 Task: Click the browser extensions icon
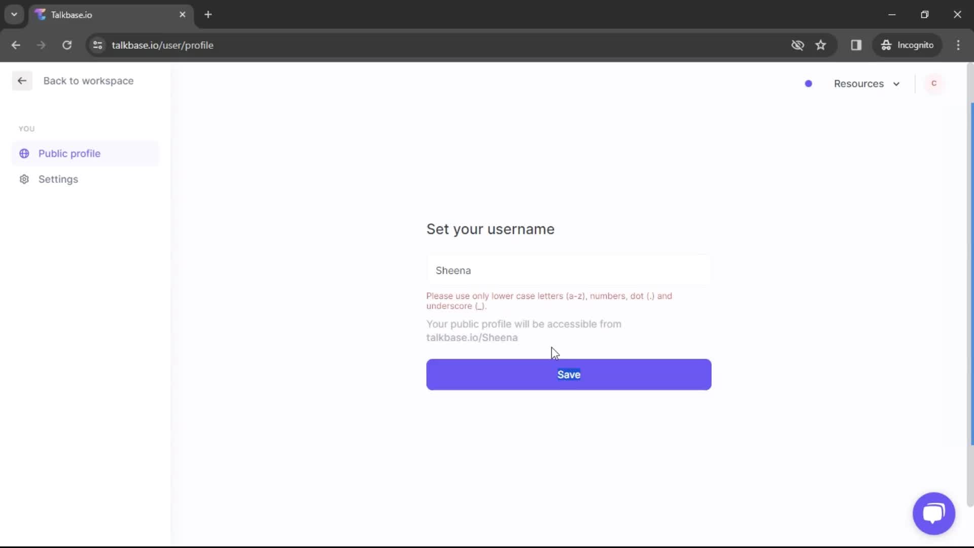[x=856, y=45]
